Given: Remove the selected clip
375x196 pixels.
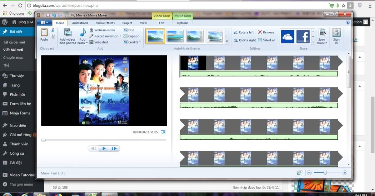Looking at the screenshot, I should pyautogui.click(x=266, y=32).
